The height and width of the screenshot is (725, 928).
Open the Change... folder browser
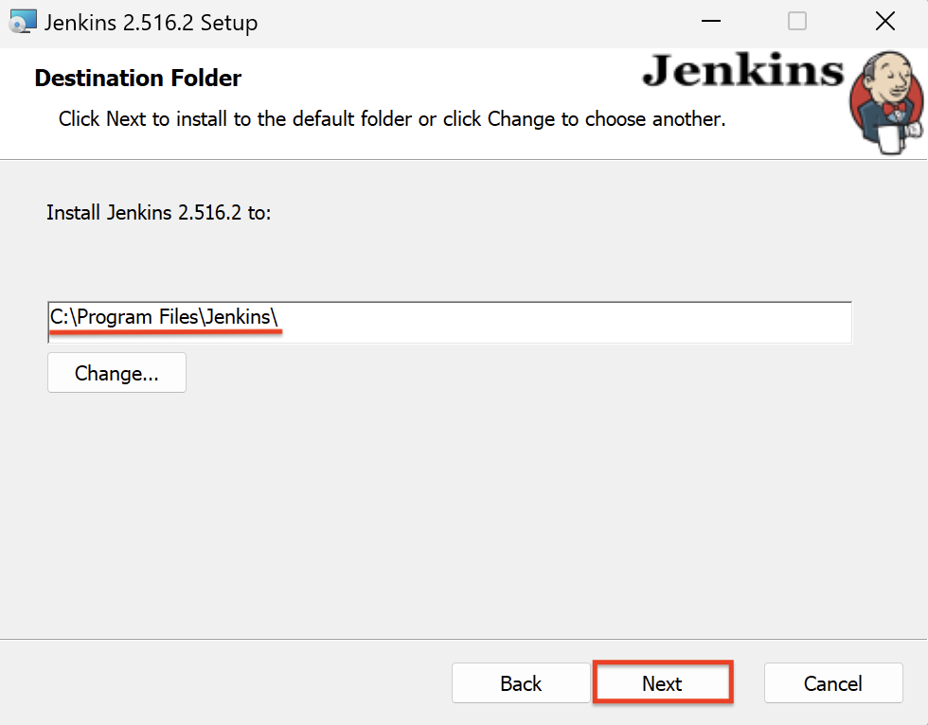116,373
